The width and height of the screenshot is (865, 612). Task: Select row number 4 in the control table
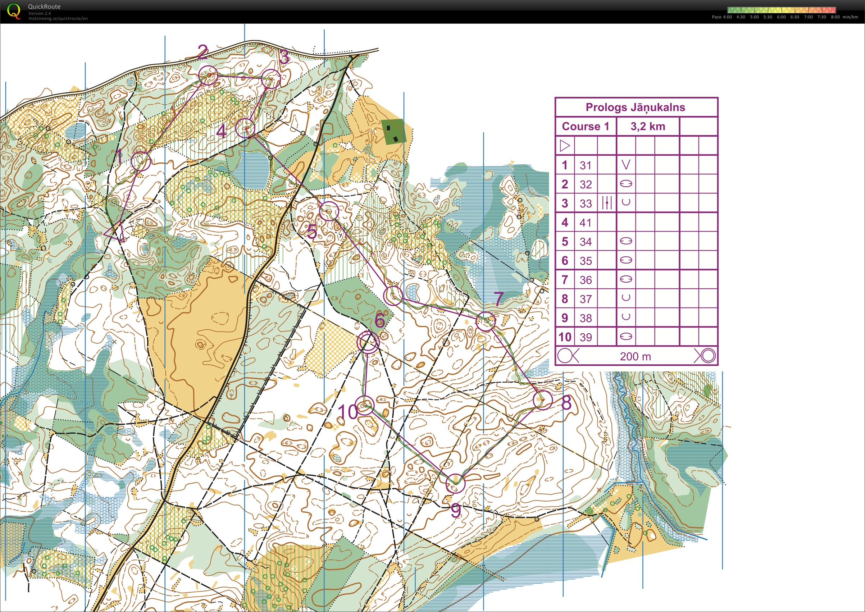[565, 222]
